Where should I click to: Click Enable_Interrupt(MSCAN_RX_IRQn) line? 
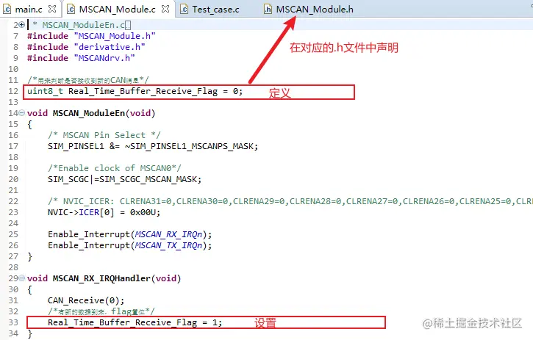point(130,234)
